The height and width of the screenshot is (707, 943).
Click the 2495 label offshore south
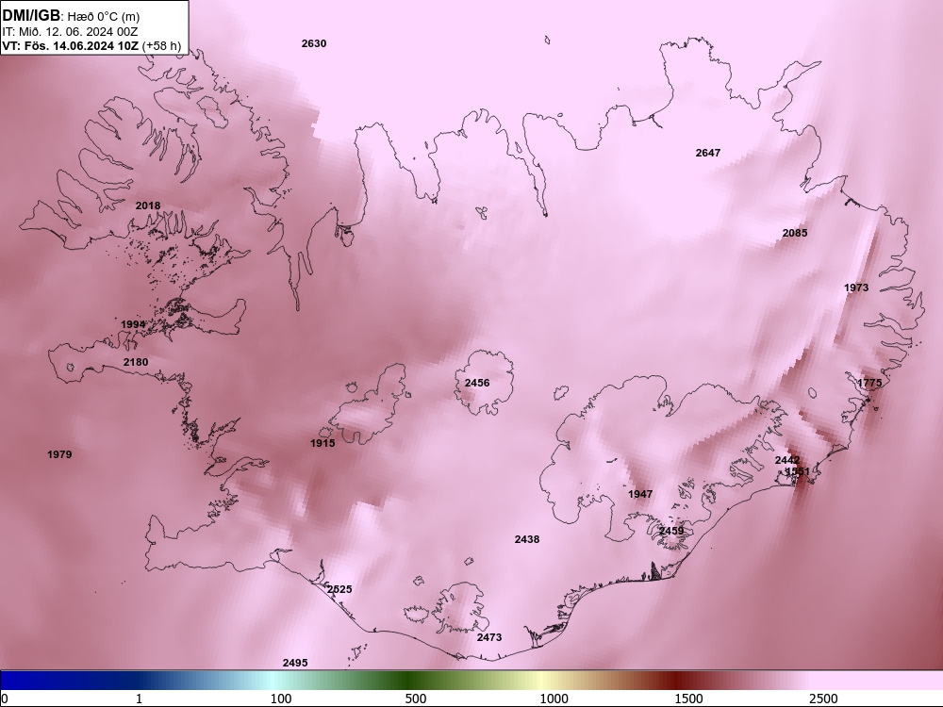[295, 663]
